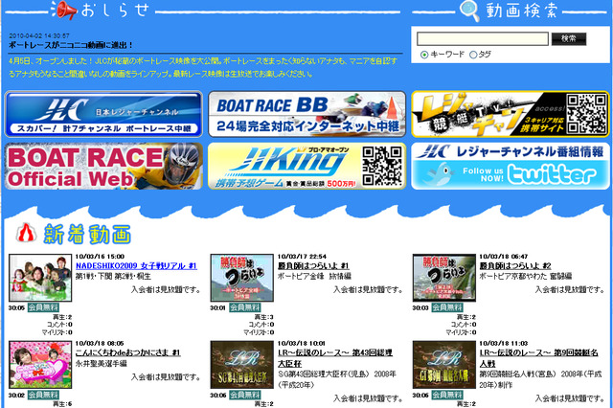Click the text 第1戦・下関 第2戦・桐生
Image resolution: width=613 pixels, height=408 pixels.
point(113,276)
